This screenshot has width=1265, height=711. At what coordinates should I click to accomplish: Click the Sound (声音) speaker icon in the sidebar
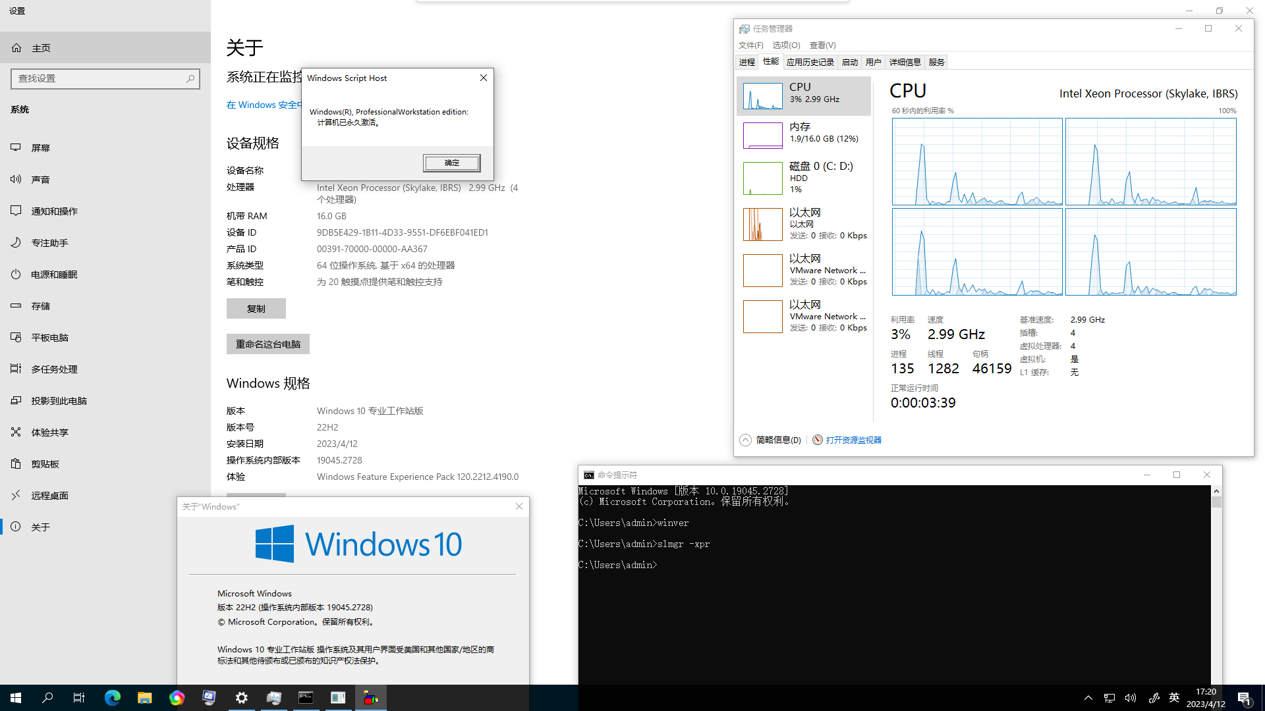[16, 179]
